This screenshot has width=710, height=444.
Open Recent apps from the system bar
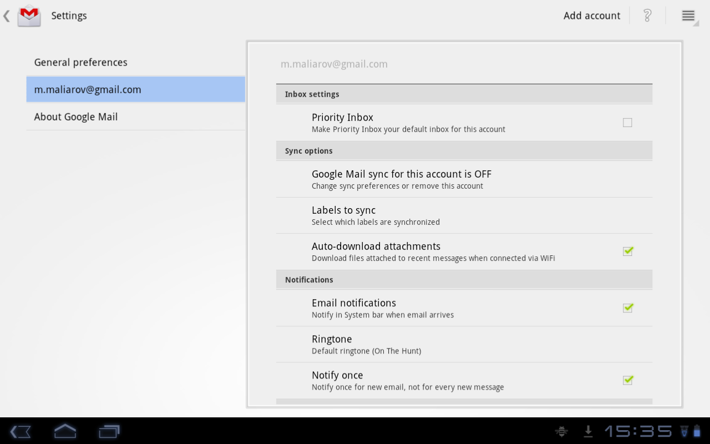click(x=109, y=431)
